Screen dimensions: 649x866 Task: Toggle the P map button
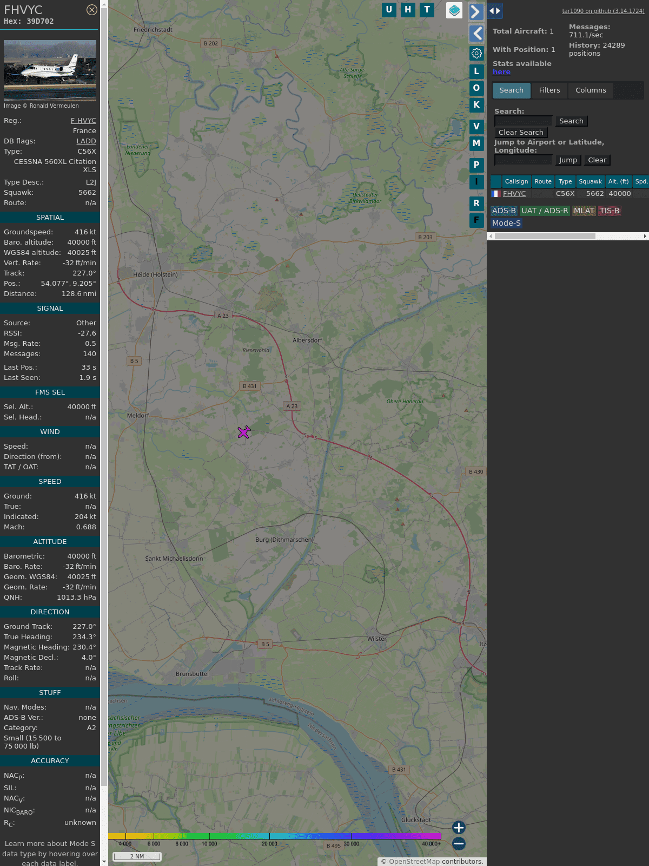[476, 165]
